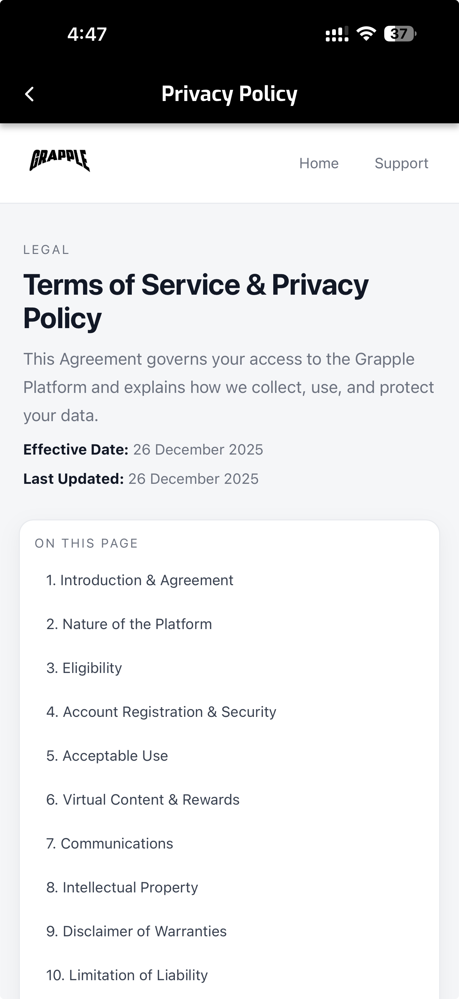The height and width of the screenshot is (999, 459).
Task: Select the Acceptable Use section
Action: click(x=107, y=756)
